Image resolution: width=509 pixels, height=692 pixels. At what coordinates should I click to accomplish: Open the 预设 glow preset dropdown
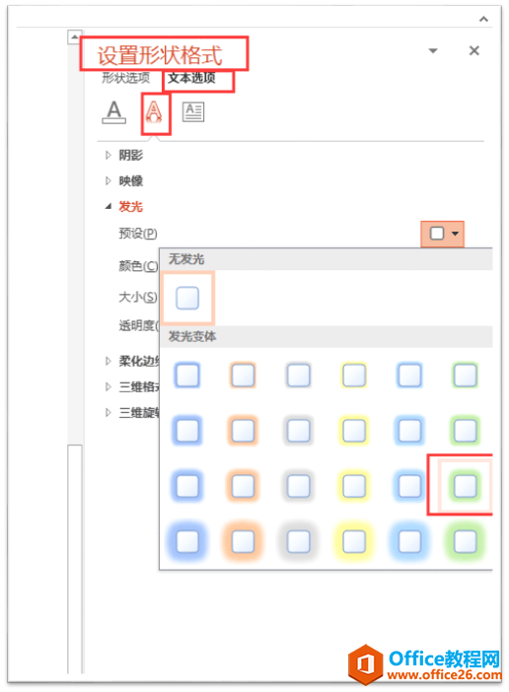coord(442,234)
